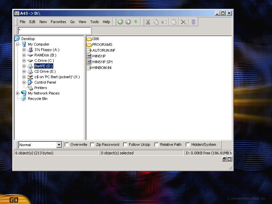Click the Copy icon in toolbar
Viewport: 272px width, 204px height.
[x=156, y=22]
